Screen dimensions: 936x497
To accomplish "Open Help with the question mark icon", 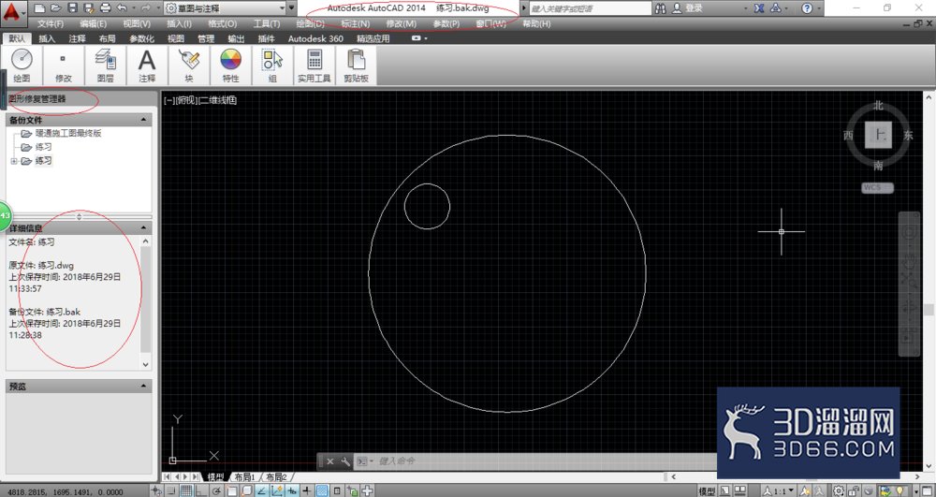I will pos(807,8).
